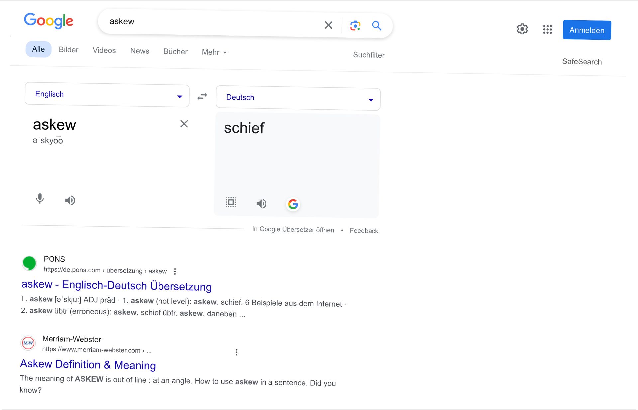Switch to the Bilder tab

(68, 50)
